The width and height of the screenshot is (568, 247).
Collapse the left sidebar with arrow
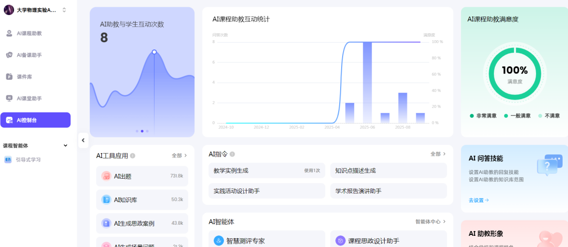click(83, 140)
